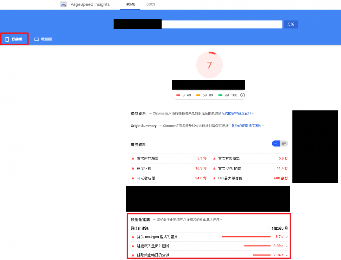Click the 首次有效繪製 metric label
Viewport: 341px width, 260px height.
coord(229,159)
